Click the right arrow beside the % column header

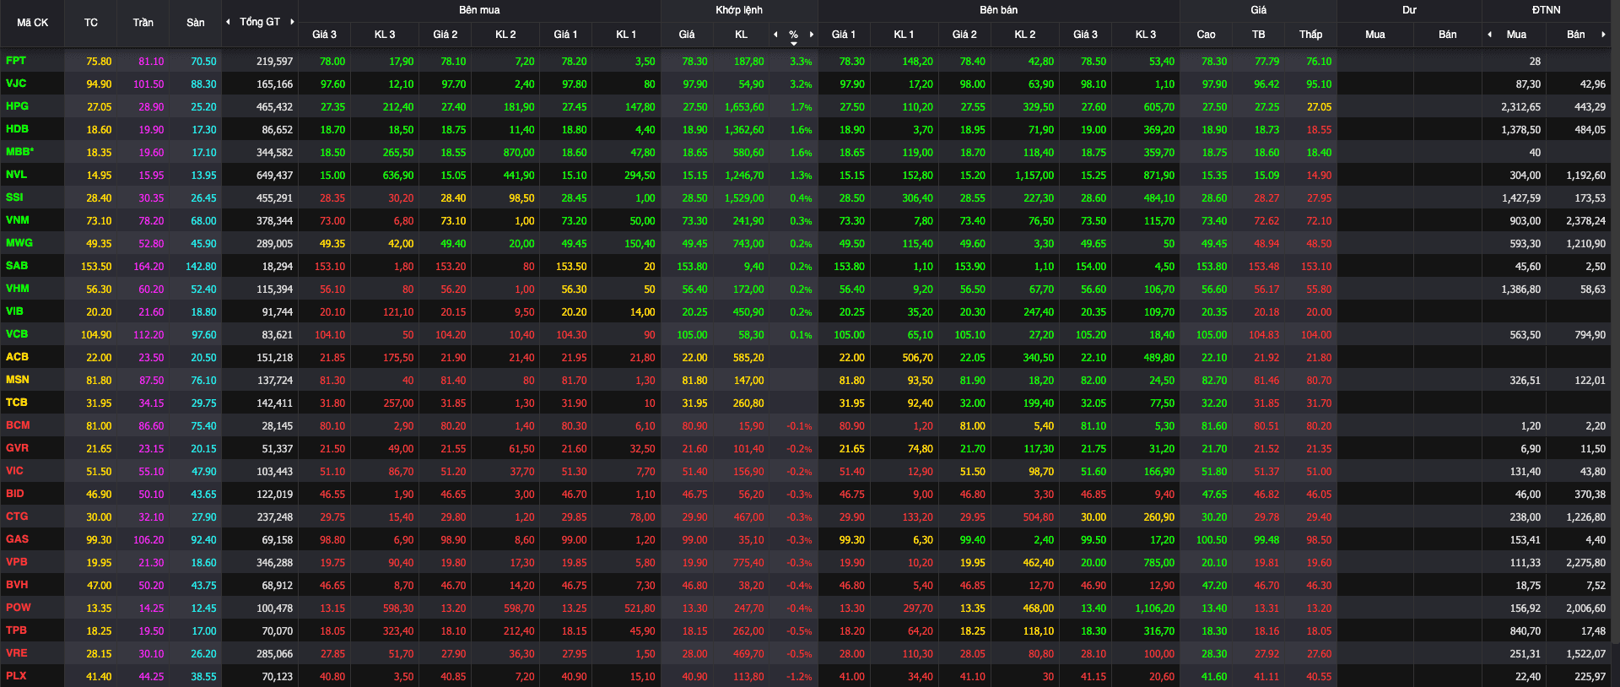tap(812, 35)
